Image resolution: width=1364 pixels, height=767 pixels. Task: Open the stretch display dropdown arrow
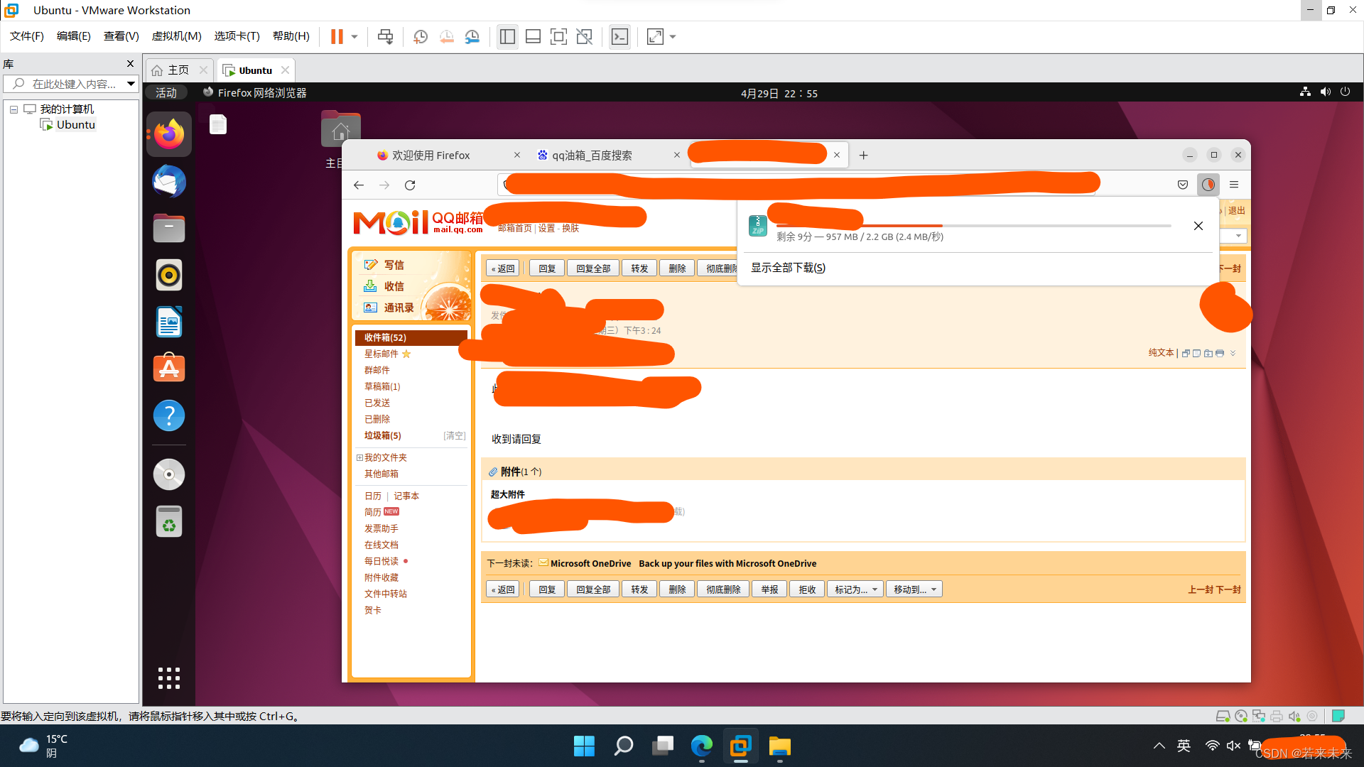tap(673, 36)
